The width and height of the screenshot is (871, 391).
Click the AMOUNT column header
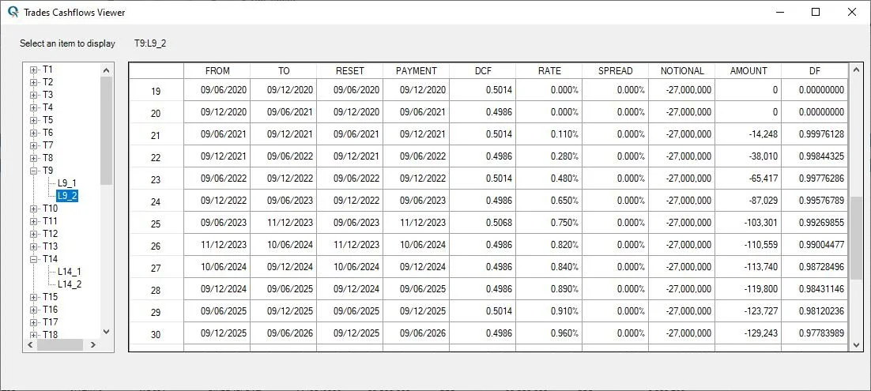coord(748,71)
